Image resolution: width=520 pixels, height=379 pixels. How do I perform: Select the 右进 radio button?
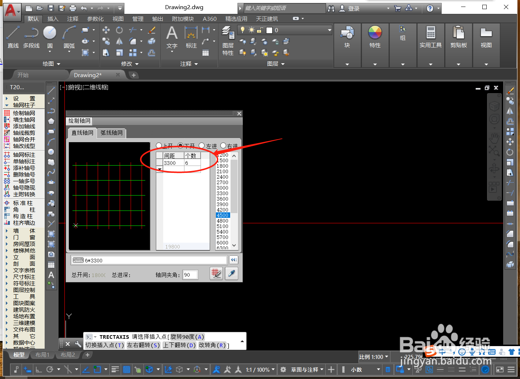pyautogui.click(x=223, y=145)
